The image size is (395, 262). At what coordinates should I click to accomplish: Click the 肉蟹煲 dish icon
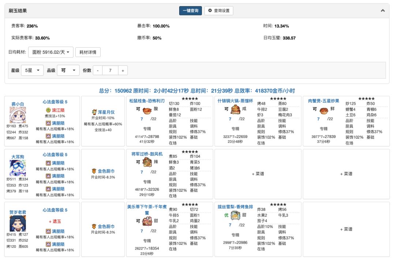pyautogui.click(x=324, y=110)
